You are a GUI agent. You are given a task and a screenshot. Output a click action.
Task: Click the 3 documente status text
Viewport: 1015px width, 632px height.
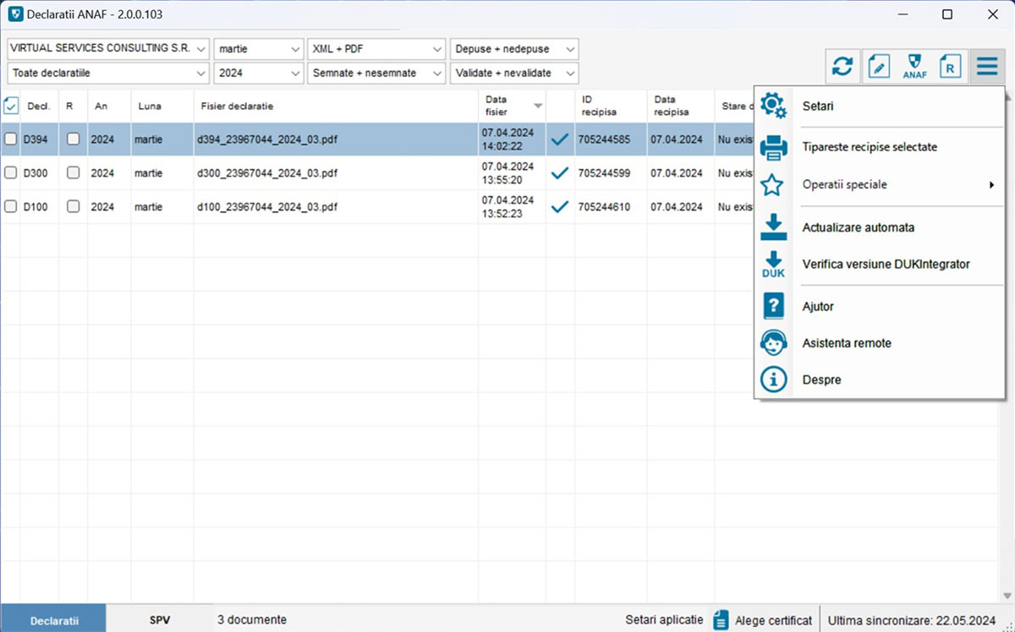(252, 620)
